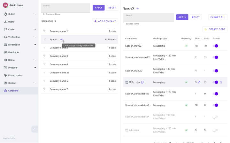Delete the 100 codes row via trash icon
The width and height of the screenshot is (230, 143).
pyautogui.click(x=221, y=82)
